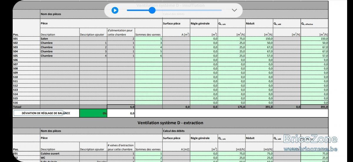
Task: Select the 67,0 Réduit value in row S03
Action: [259, 47]
